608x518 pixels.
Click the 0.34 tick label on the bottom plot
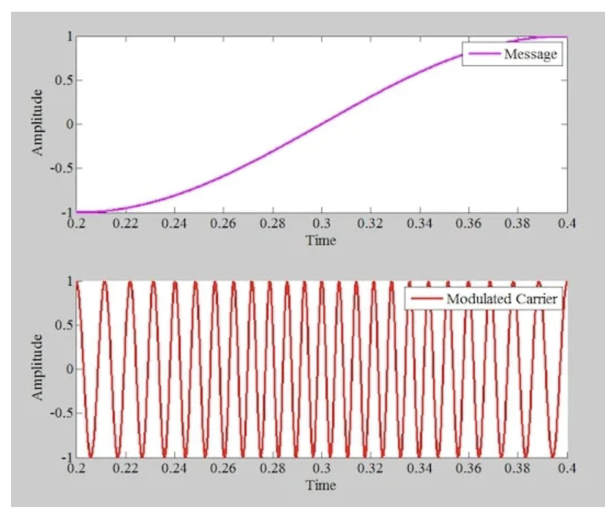419,468
